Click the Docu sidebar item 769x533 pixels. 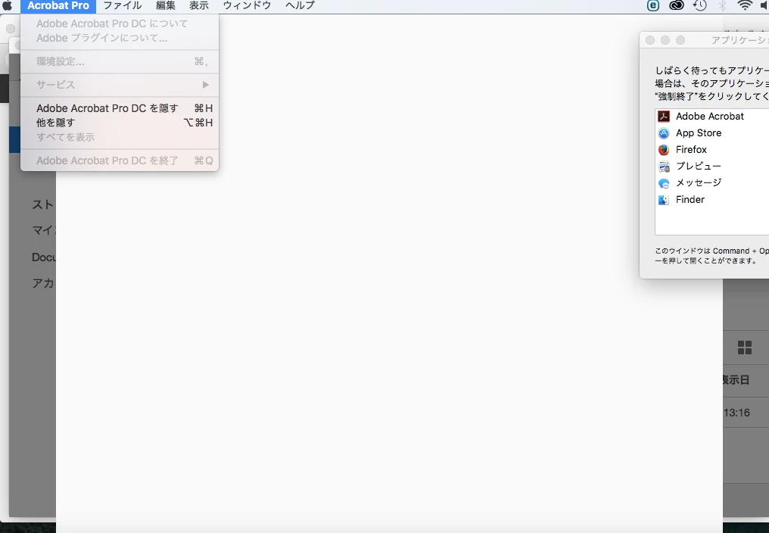pos(44,257)
